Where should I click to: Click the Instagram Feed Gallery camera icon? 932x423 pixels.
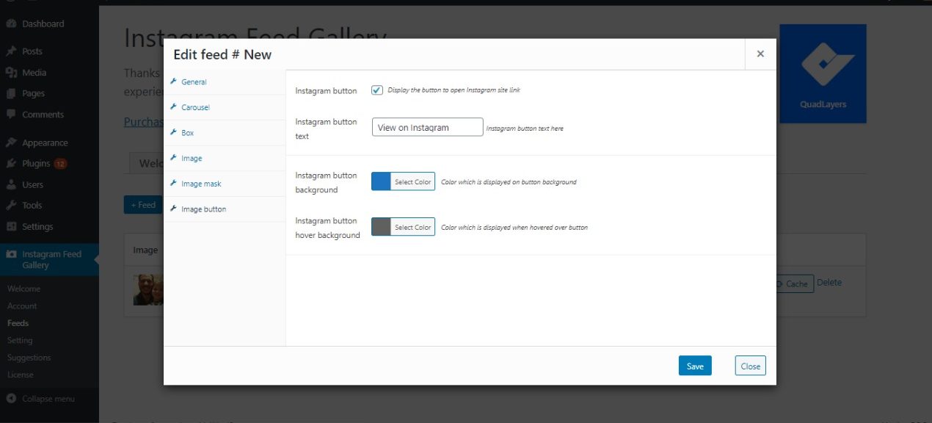pyautogui.click(x=11, y=254)
